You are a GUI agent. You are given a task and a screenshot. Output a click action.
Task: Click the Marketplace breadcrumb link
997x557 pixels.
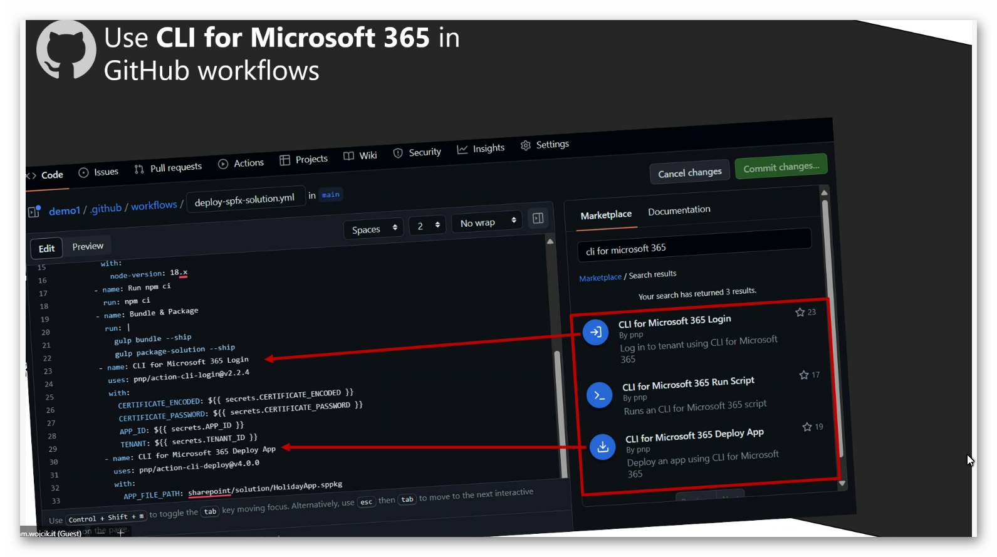600,278
